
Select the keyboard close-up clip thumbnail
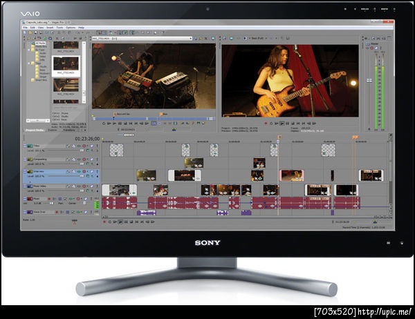point(66,85)
